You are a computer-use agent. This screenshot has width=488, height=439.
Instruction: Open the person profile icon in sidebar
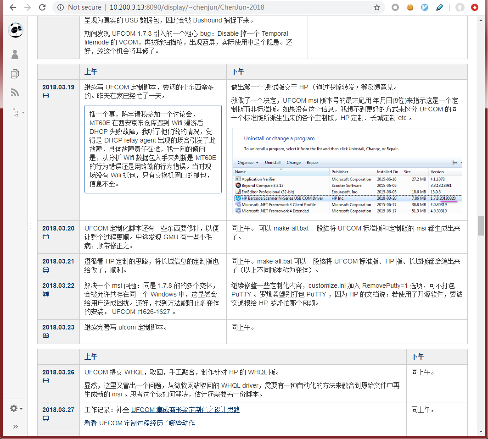15,55
